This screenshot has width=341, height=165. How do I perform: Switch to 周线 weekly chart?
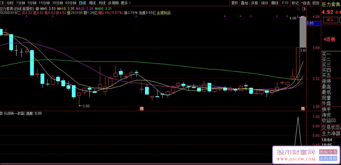(92, 3)
